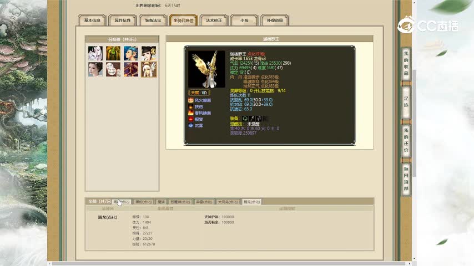The image size is (474, 266).
Task: Click the second pet equipment icon
Action: coord(252,119)
